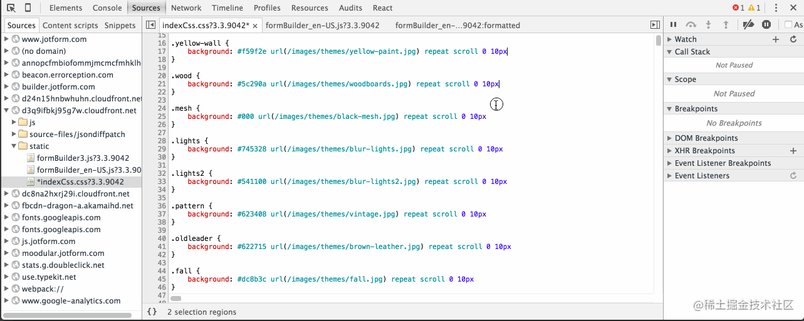Image resolution: width=804 pixels, height=321 pixels.
Task: Click webpack:// in the navigator
Action: coord(43,288)
